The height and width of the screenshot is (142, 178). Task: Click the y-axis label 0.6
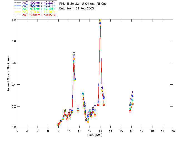pyautogui.click(x=14, y=63)
